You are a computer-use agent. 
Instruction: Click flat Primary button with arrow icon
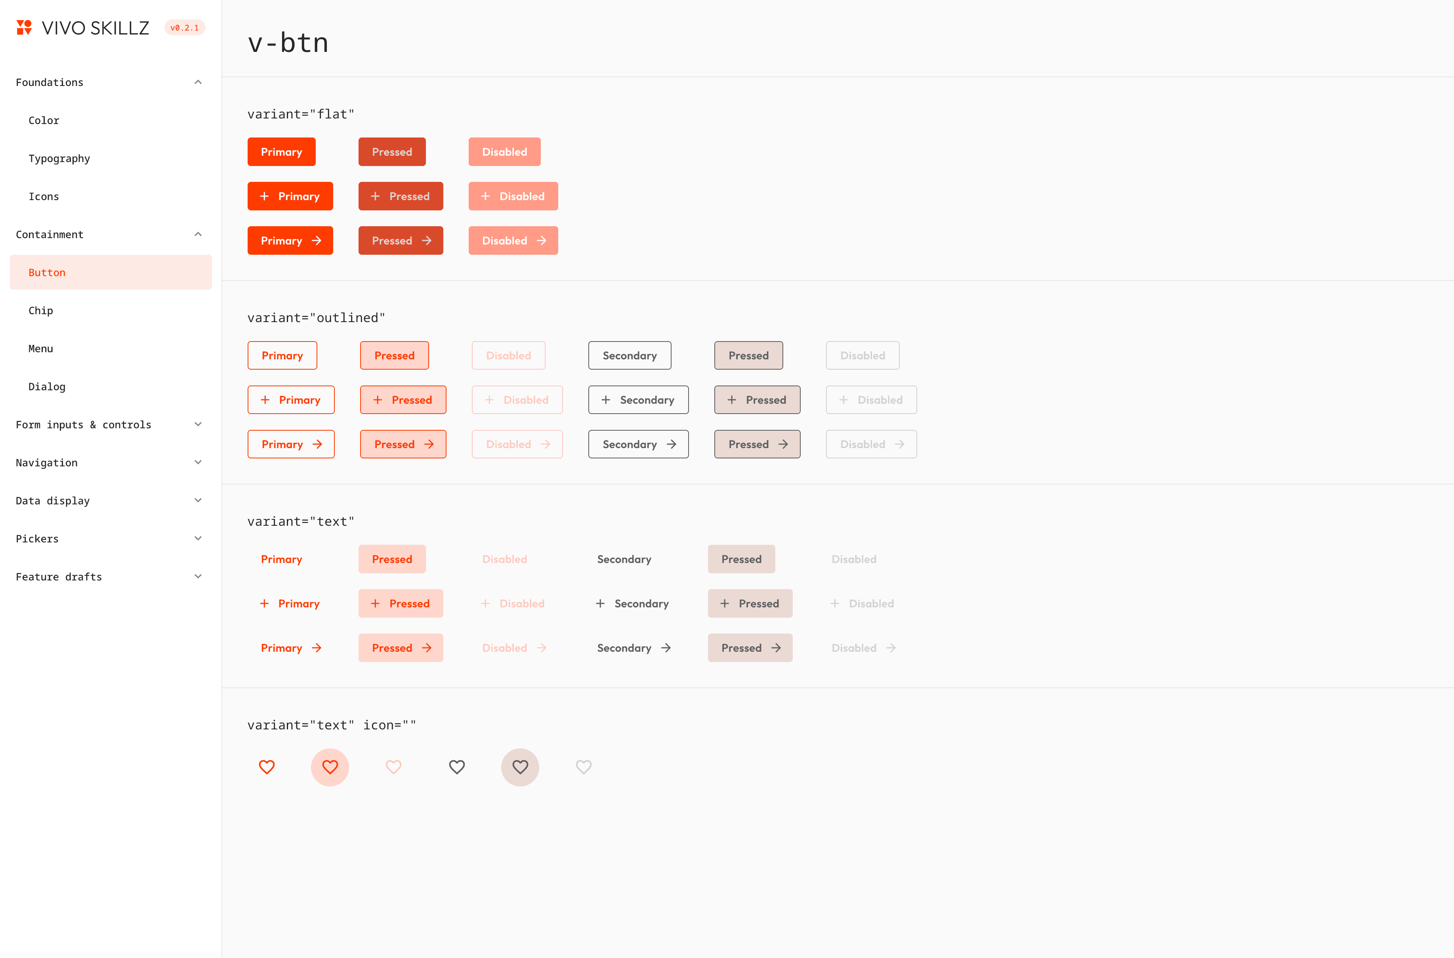[x=290, y=241]
